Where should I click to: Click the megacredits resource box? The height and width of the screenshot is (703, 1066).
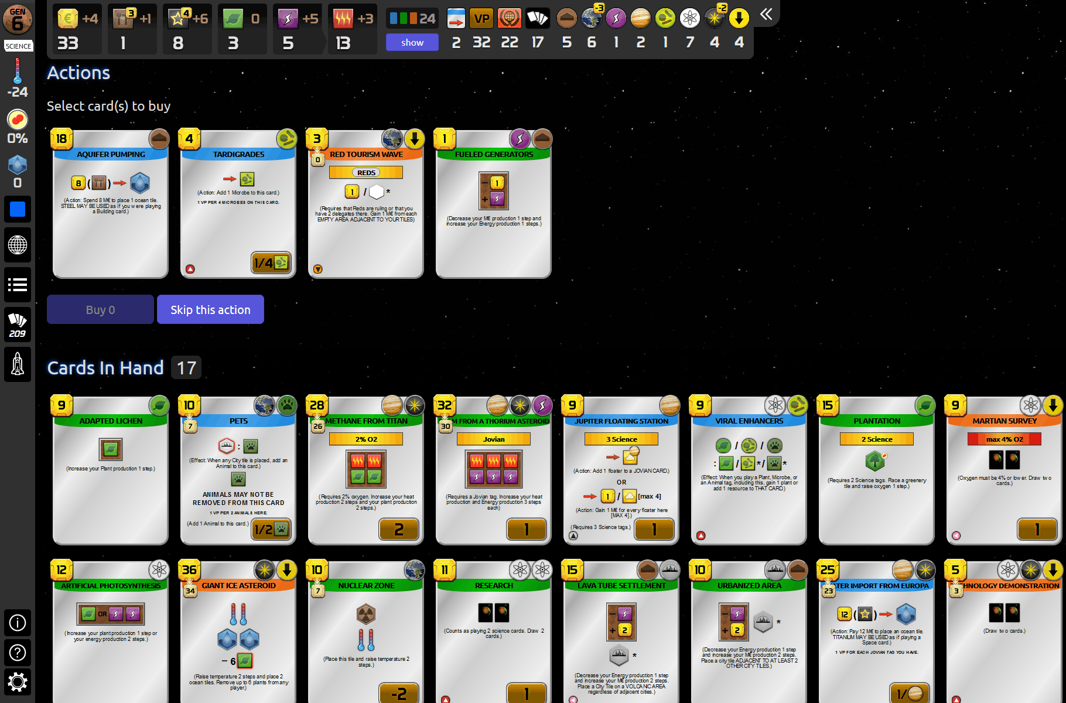coord(77,29)
